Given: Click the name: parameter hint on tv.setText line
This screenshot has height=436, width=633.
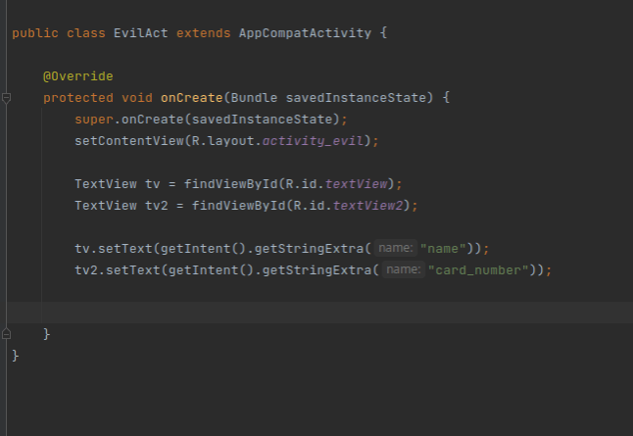Looking at the screenshot, I should point(396,248).
